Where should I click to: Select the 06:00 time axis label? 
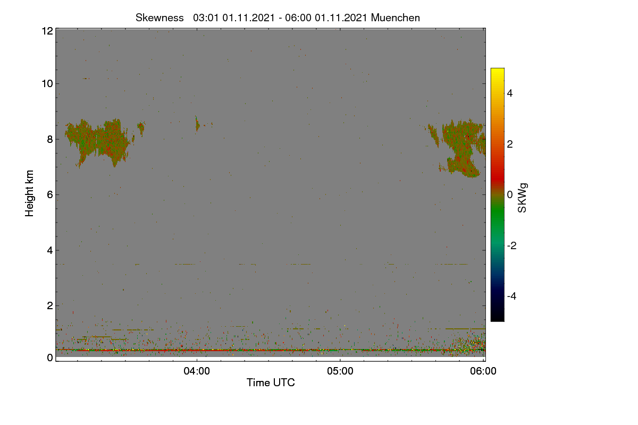pyautogui.click(x=483, y=371)
